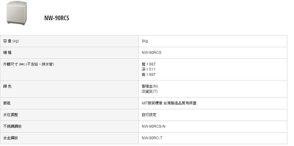Select the NW-90RCS model heading
The image size is (294, 146).
pyautogui.click(x=57, y=18)
